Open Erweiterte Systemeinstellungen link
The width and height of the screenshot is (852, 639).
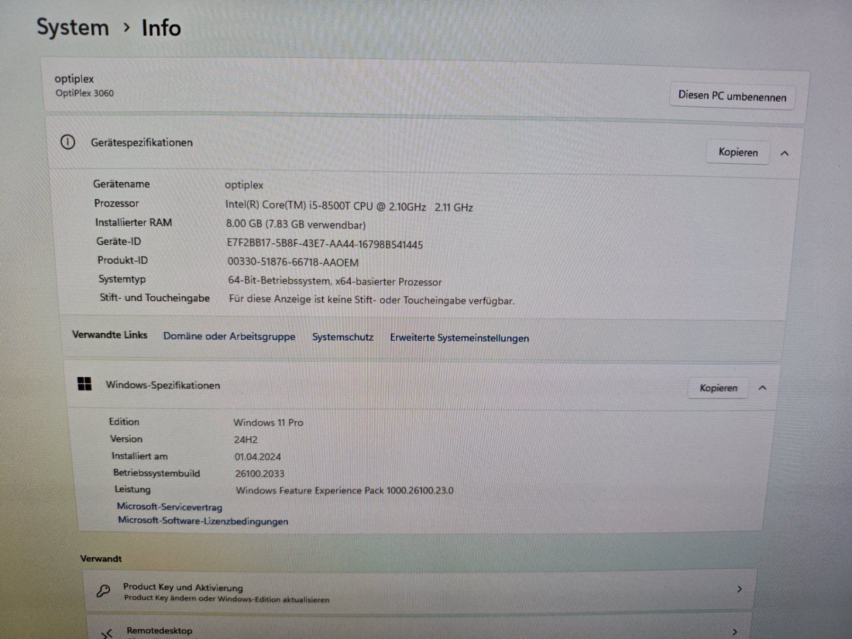coord(459,338)
